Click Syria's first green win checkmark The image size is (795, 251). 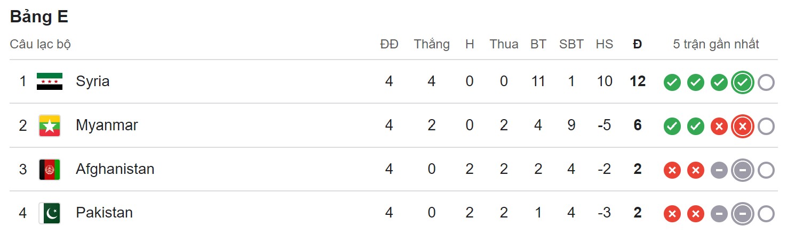[672, 82]
